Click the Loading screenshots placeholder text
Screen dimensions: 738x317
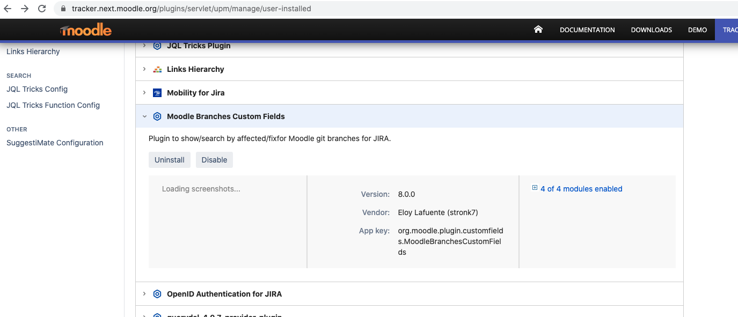point(201,189)
